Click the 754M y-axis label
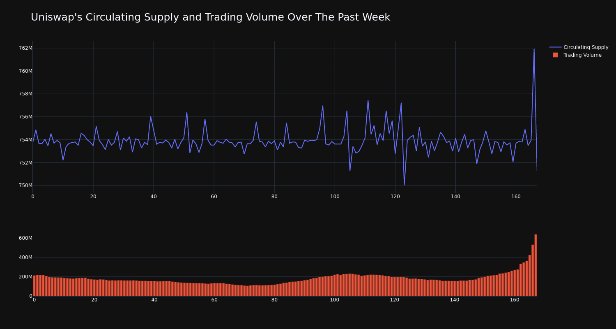This screenshot has height=329, width=616. [x=25, y=140]
